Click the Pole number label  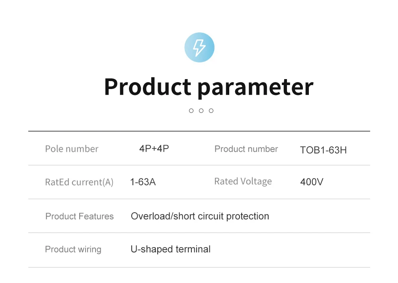(72, 149)
